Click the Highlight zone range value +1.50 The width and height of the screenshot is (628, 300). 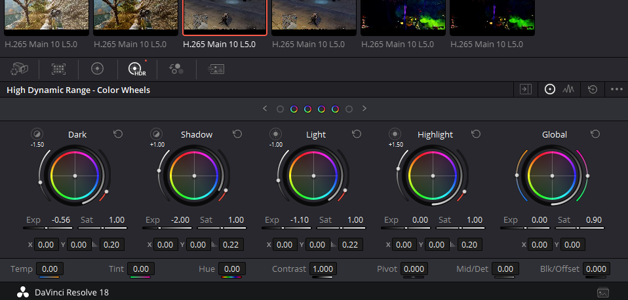click(396, 144)
